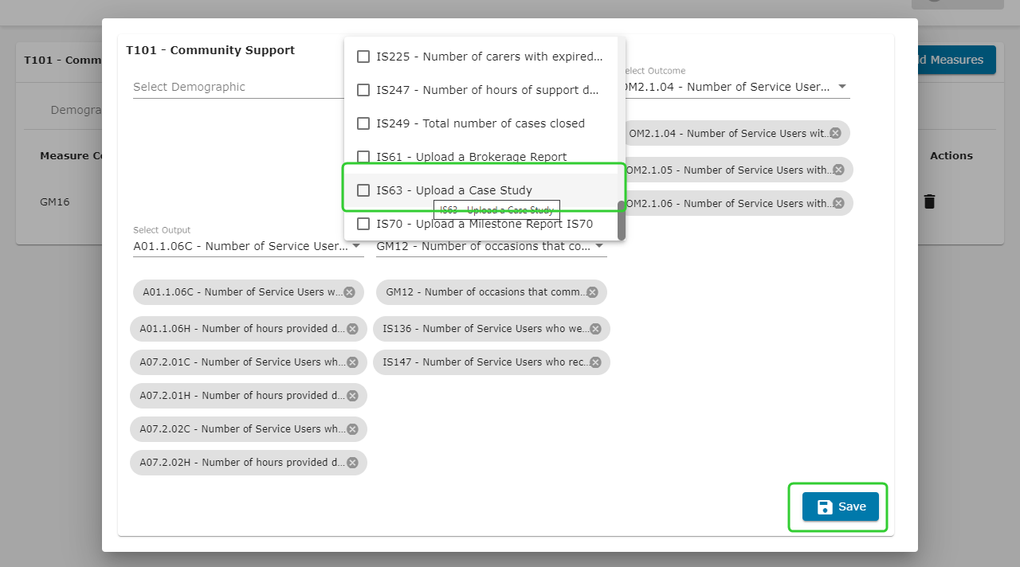The width and height of the screenshot is (1020, 567).
Task: Choose IS61 Upload a Brokerage Report option
Action: tap(471, 157)
